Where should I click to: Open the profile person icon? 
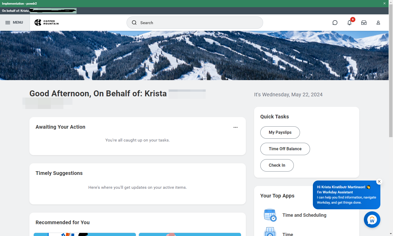[x=378, y=23]
